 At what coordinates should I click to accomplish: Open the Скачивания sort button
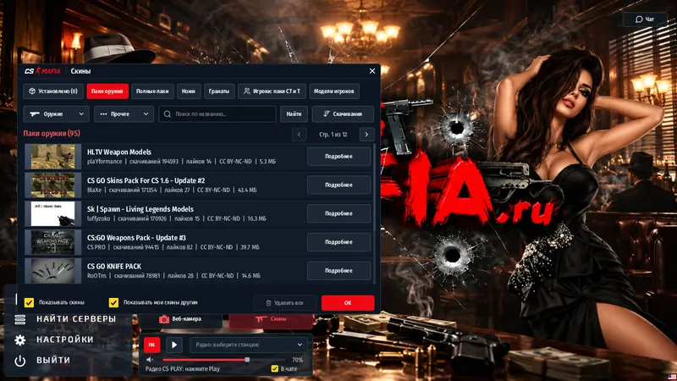point(343,114)
